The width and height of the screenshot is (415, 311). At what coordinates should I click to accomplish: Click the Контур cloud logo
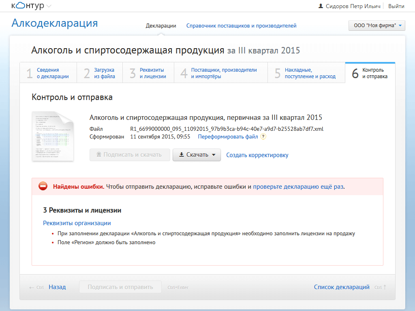tap(28, 6)
